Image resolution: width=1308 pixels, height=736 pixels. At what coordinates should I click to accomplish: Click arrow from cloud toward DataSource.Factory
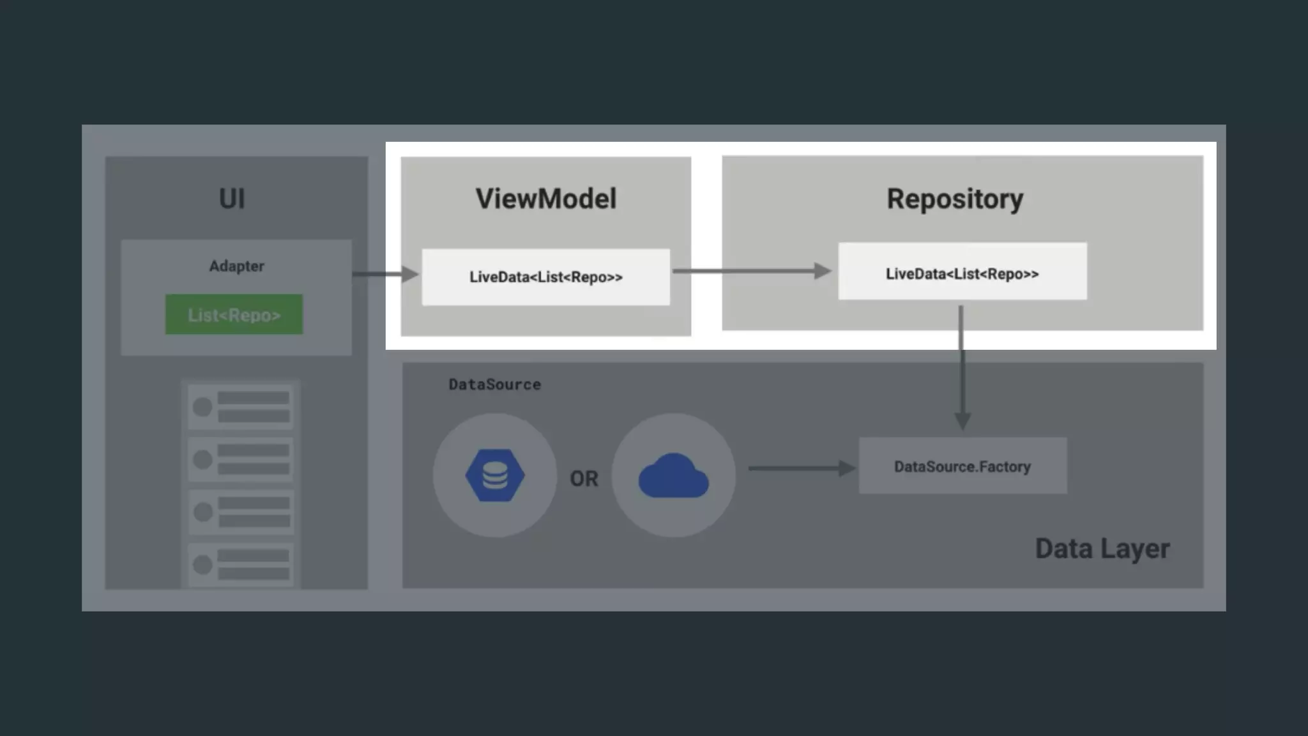[x=801, y=468]
